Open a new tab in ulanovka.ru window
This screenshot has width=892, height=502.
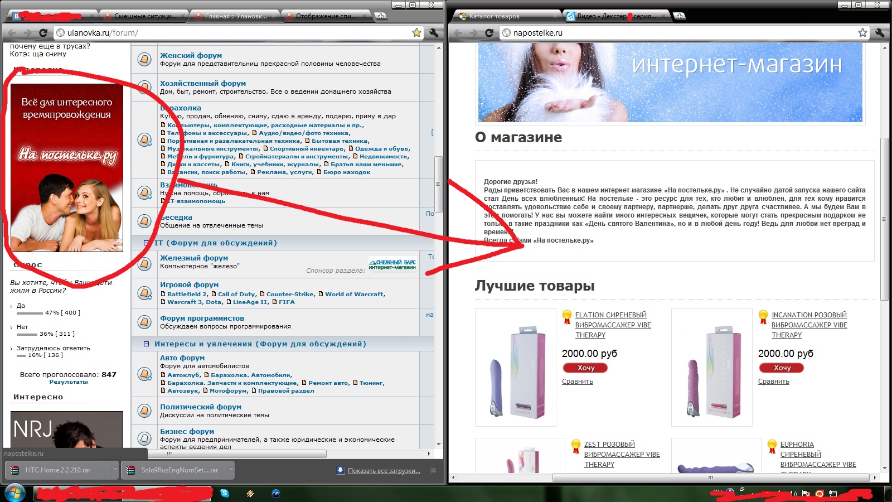(x=380, y=16)
